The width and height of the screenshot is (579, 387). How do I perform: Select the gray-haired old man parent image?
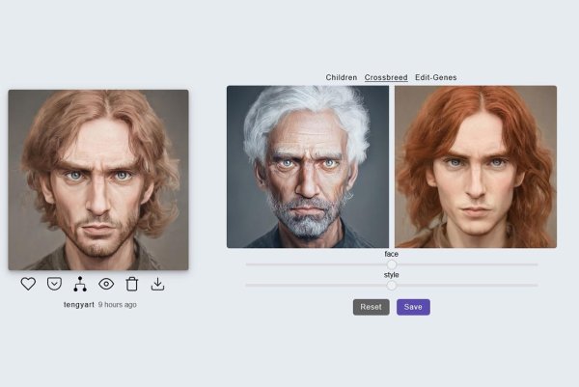click(x=308, y=167)
